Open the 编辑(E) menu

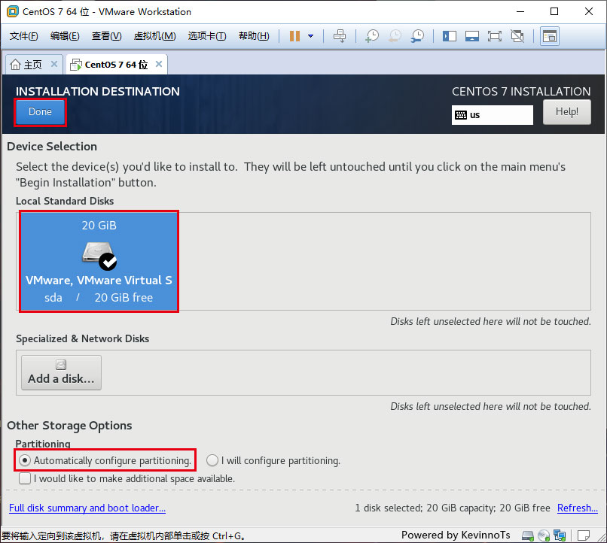(x=65, y=36)
